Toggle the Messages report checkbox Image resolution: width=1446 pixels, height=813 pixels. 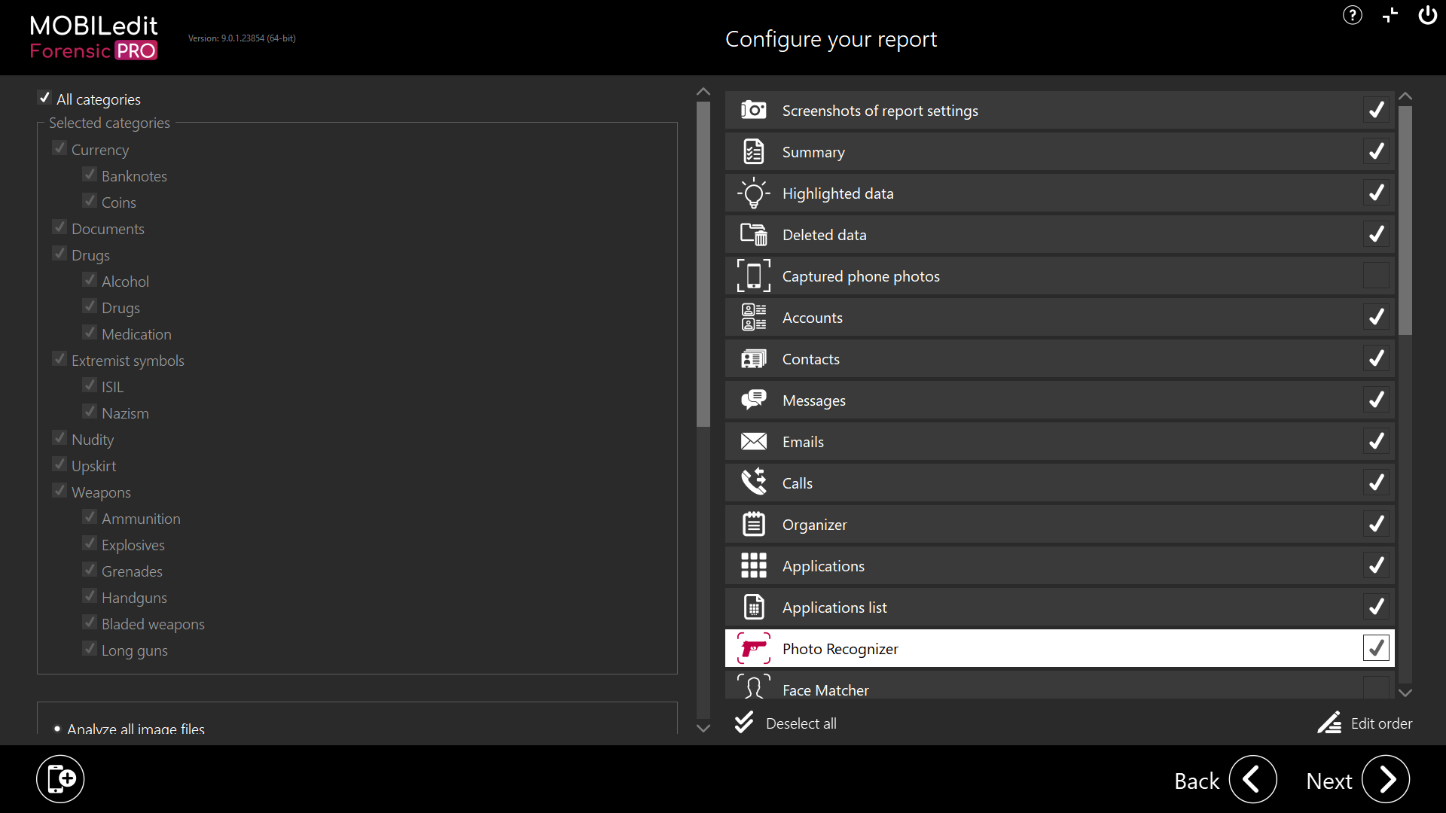(1375, 400)
